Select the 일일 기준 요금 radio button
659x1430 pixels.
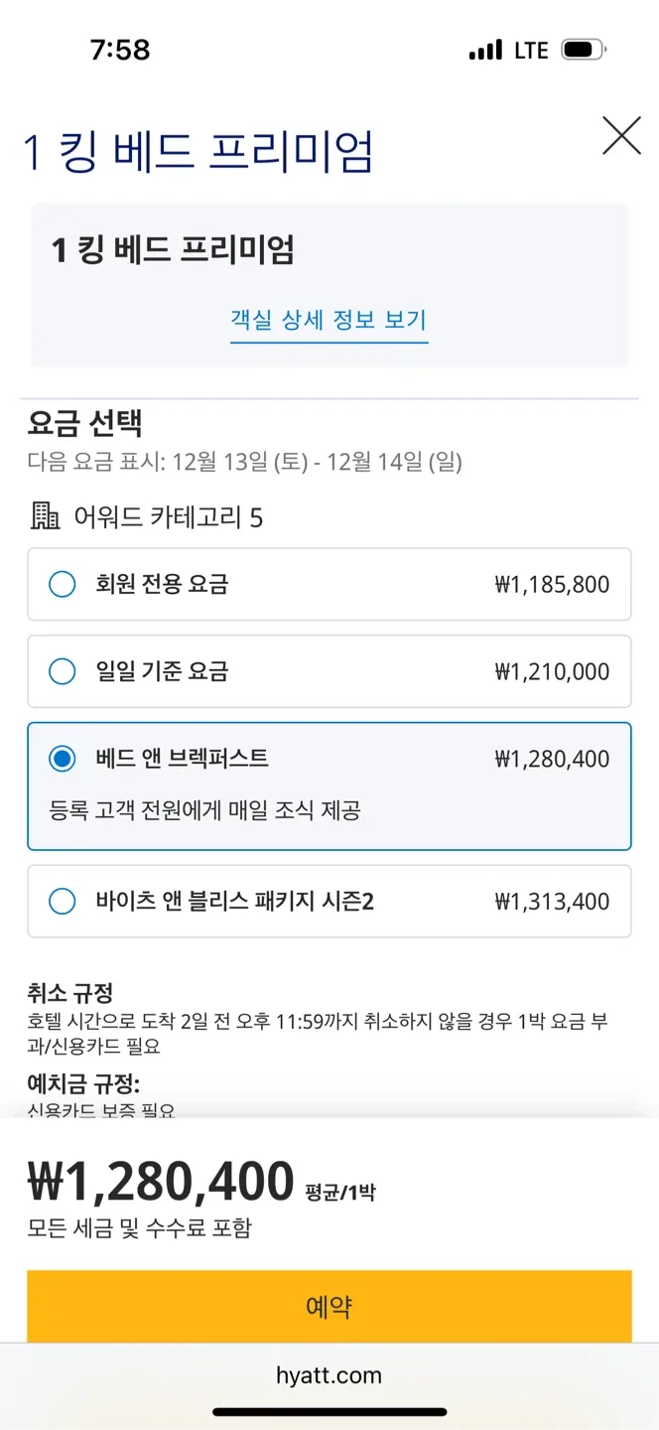pyautogui.click(x=63, y=671)
